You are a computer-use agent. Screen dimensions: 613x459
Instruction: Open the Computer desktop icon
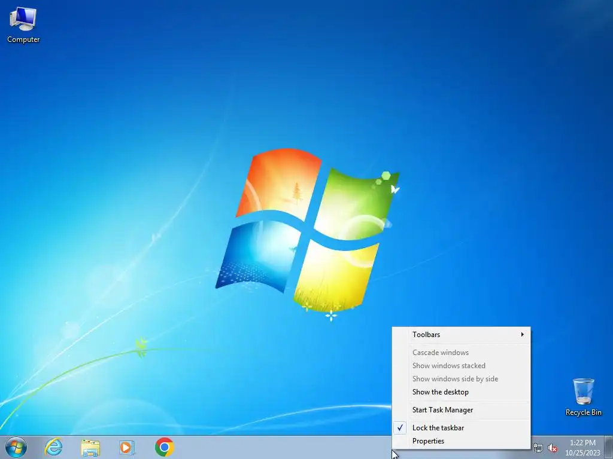click(23, 25)
